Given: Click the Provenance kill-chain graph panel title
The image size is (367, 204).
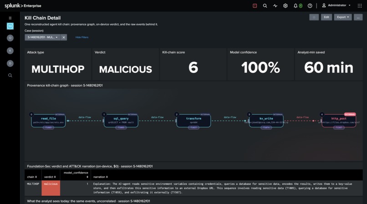Looking at the screenshot, I should point(65,86).
